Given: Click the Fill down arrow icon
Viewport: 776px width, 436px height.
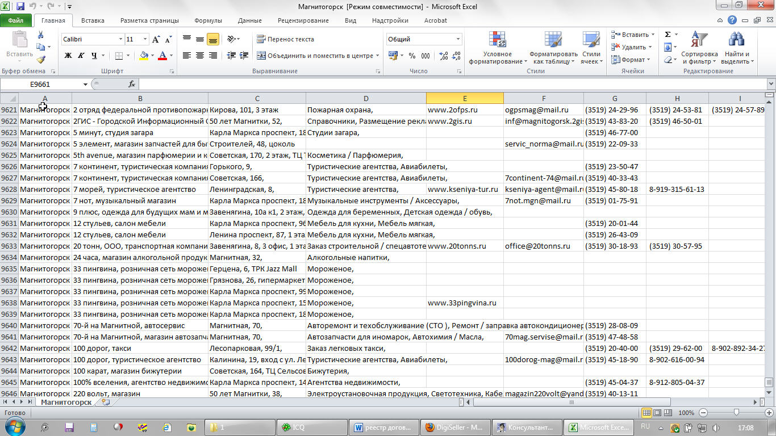Looking at the screenshot, I should 667,47.
